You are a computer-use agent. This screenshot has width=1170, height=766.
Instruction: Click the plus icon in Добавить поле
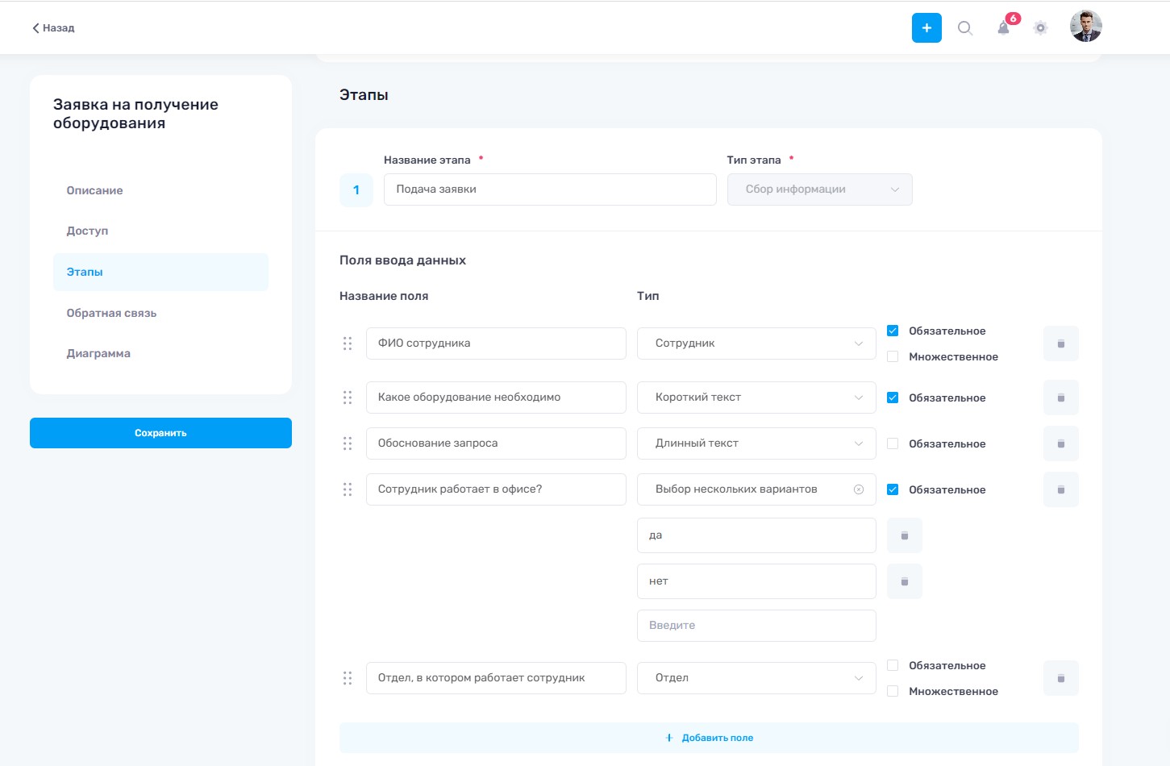[x=669, y=738]
